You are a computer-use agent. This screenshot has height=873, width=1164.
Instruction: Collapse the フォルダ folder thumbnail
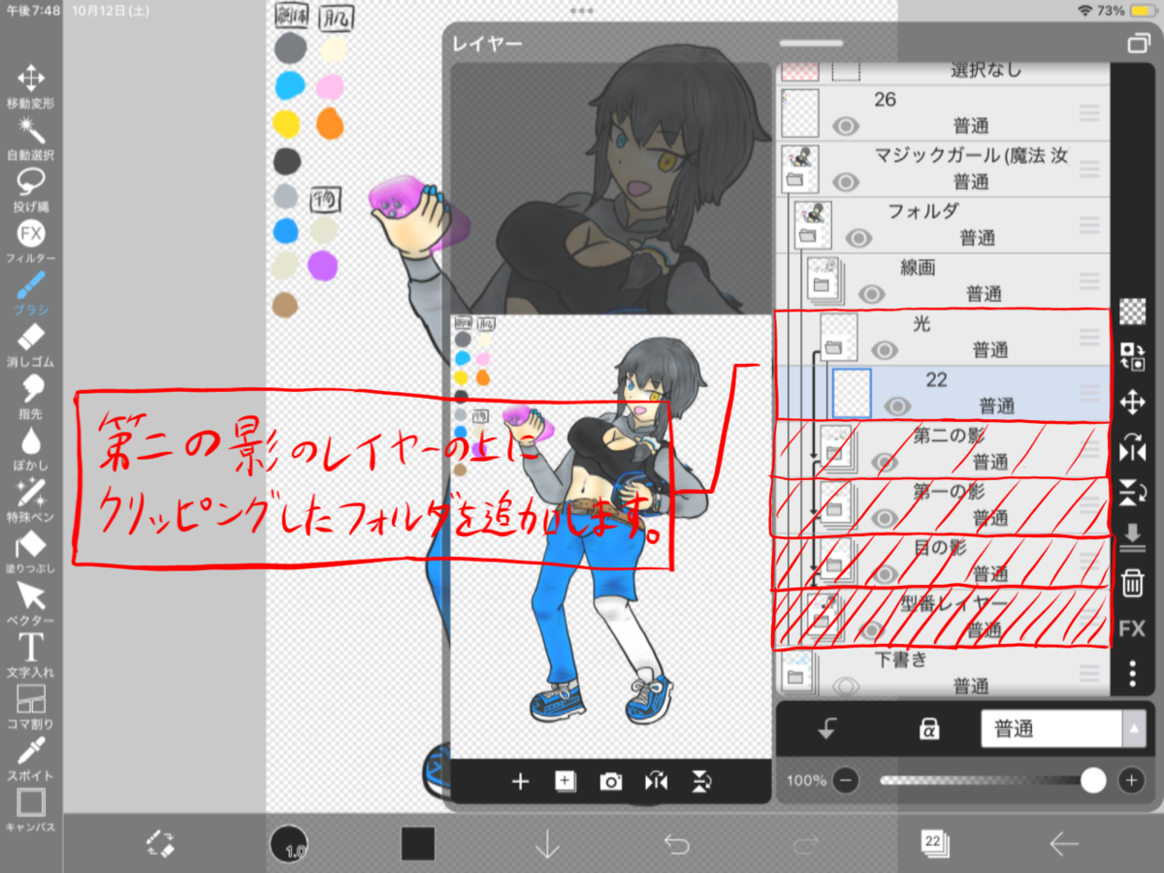tap(813, 225)
